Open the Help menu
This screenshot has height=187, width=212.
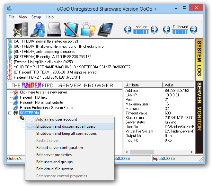pyautogui.click(x=49, y=17)
